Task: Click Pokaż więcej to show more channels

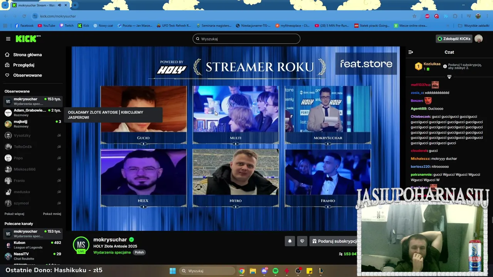Action: [x=14, y=214]
